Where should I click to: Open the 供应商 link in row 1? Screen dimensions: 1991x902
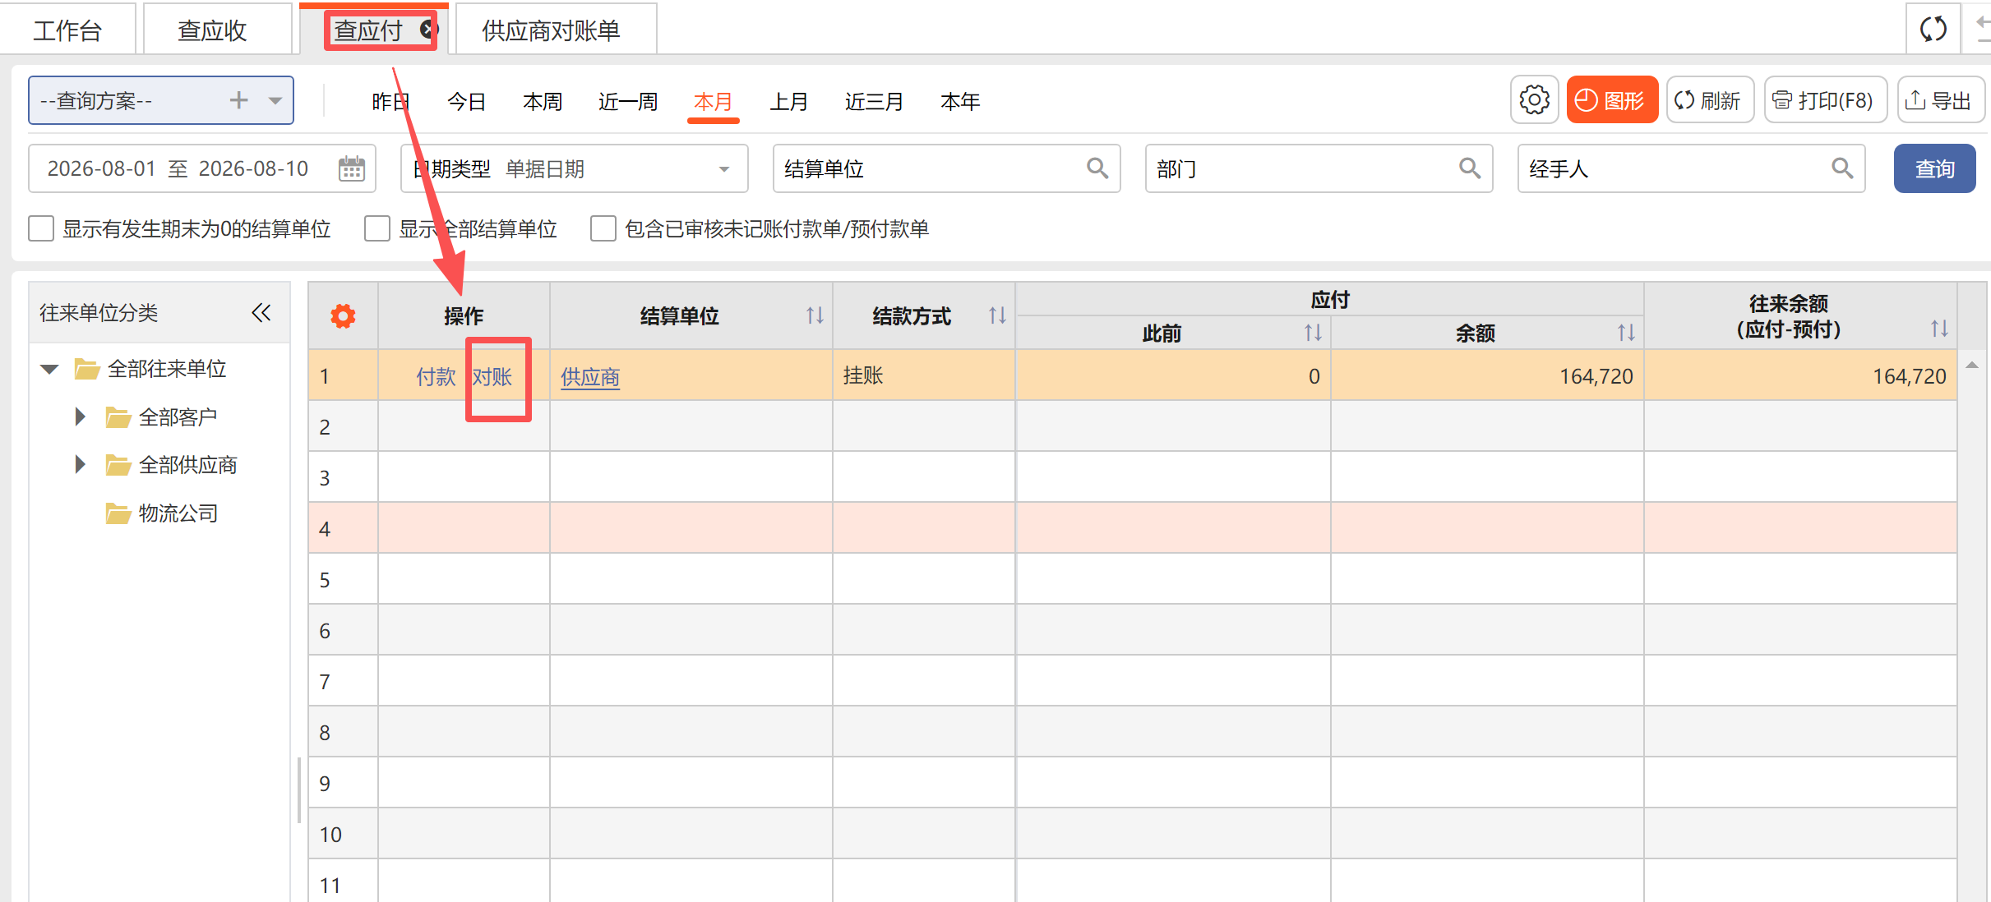click(590, 377)
